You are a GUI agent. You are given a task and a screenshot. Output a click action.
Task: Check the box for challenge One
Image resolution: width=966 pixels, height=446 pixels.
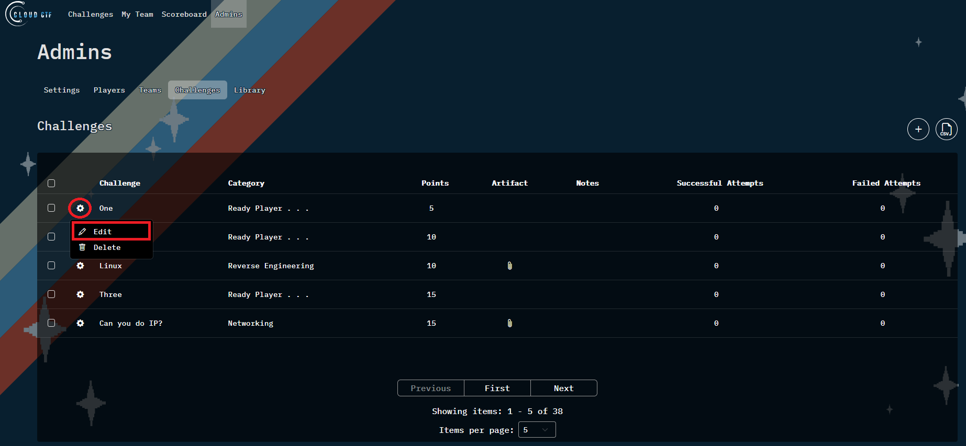point(51,208)
